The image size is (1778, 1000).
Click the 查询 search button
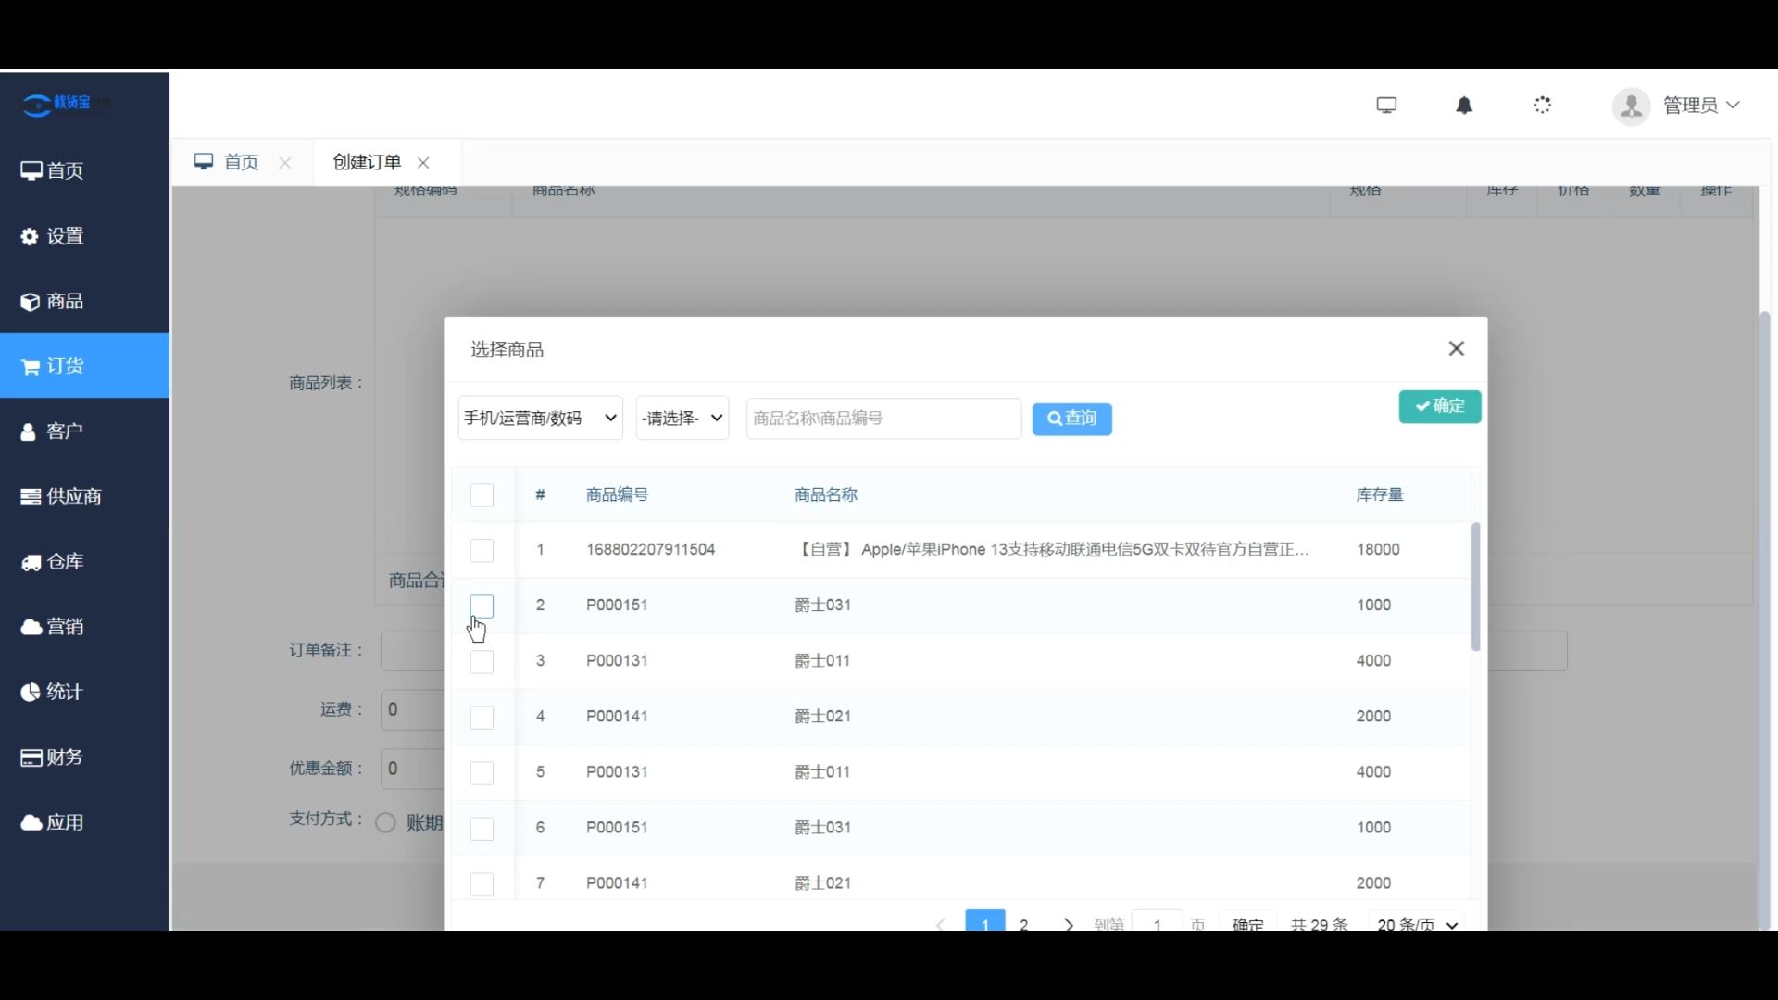(1072, 419)
